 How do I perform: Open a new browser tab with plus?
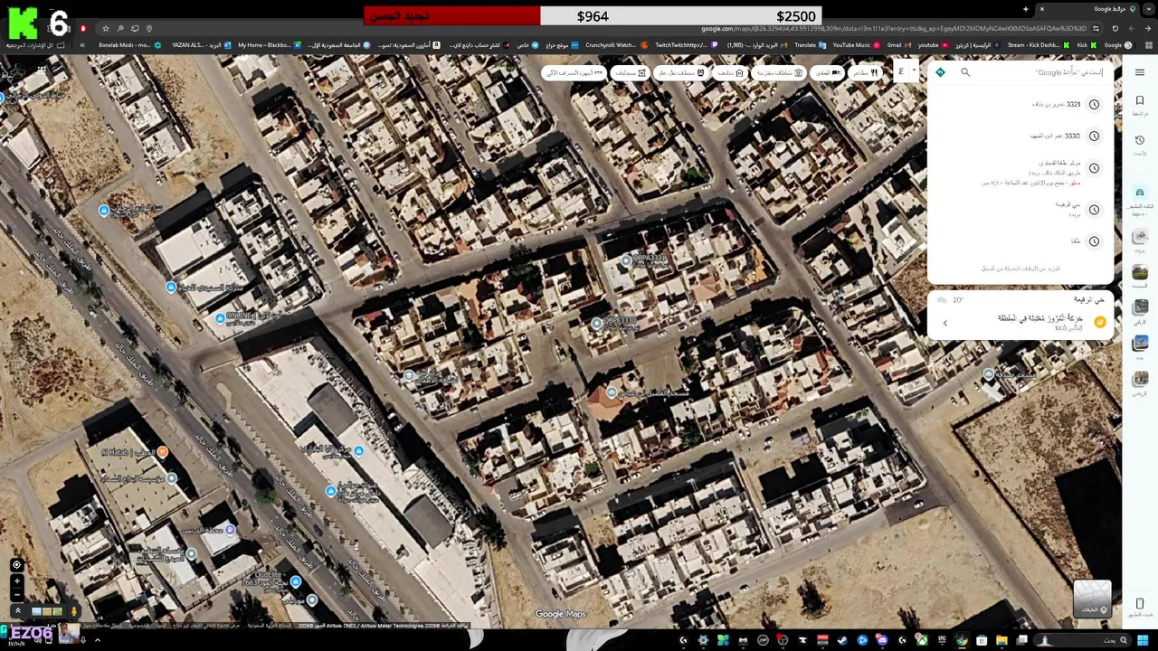point(1025,9)
